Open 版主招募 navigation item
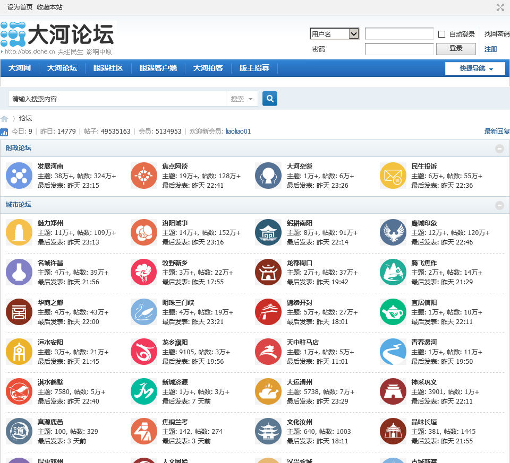 click(x=254, y=68)
